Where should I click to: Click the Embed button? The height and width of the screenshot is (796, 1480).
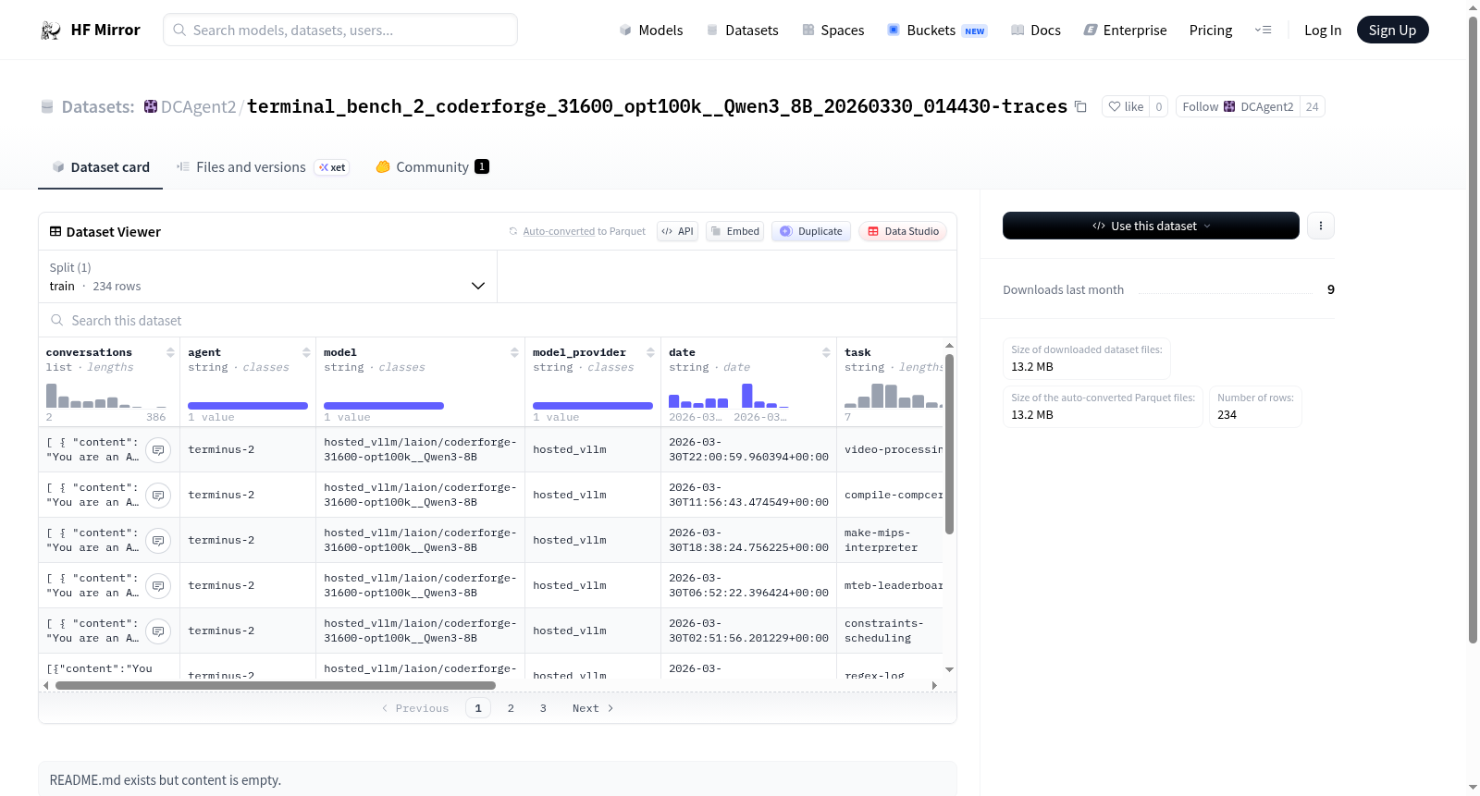coord(734,231)
